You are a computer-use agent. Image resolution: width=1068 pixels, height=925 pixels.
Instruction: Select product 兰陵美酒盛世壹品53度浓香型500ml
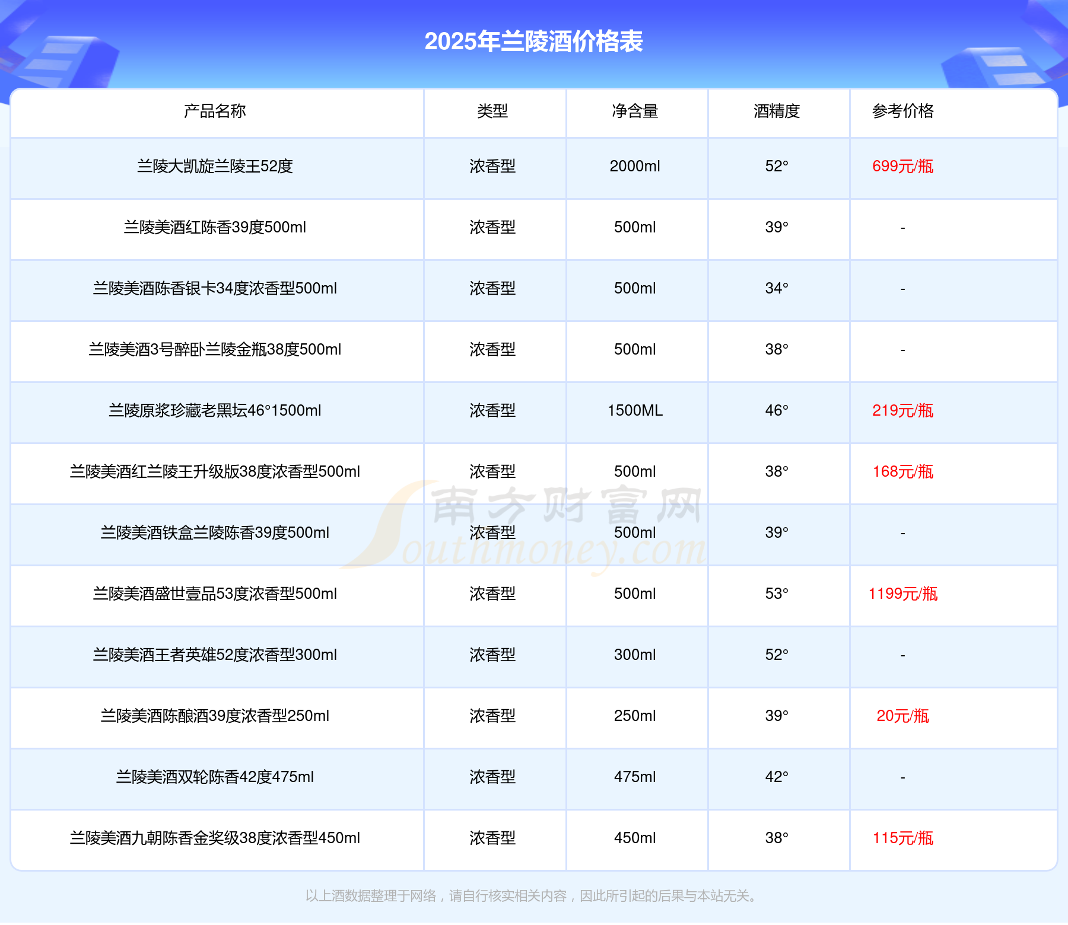pyautogui.click(x=215, y=594)
